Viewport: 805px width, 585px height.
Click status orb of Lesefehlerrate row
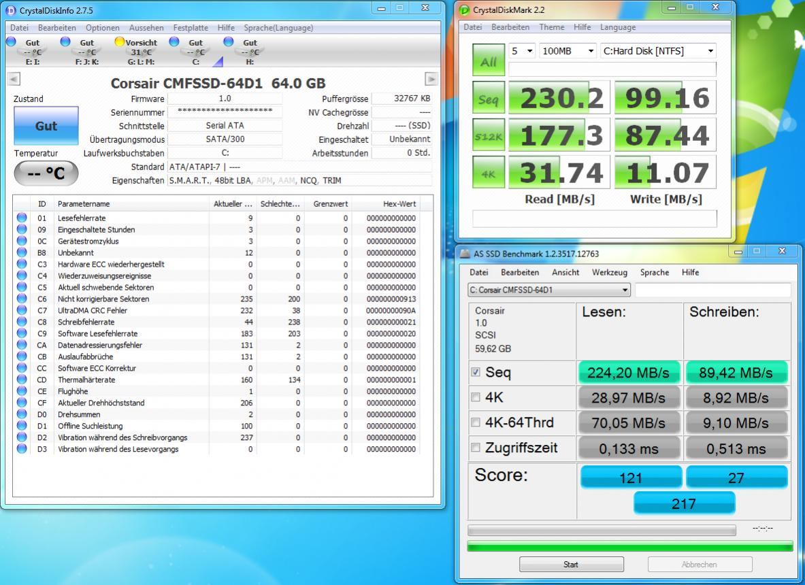(x=22, y=218)
